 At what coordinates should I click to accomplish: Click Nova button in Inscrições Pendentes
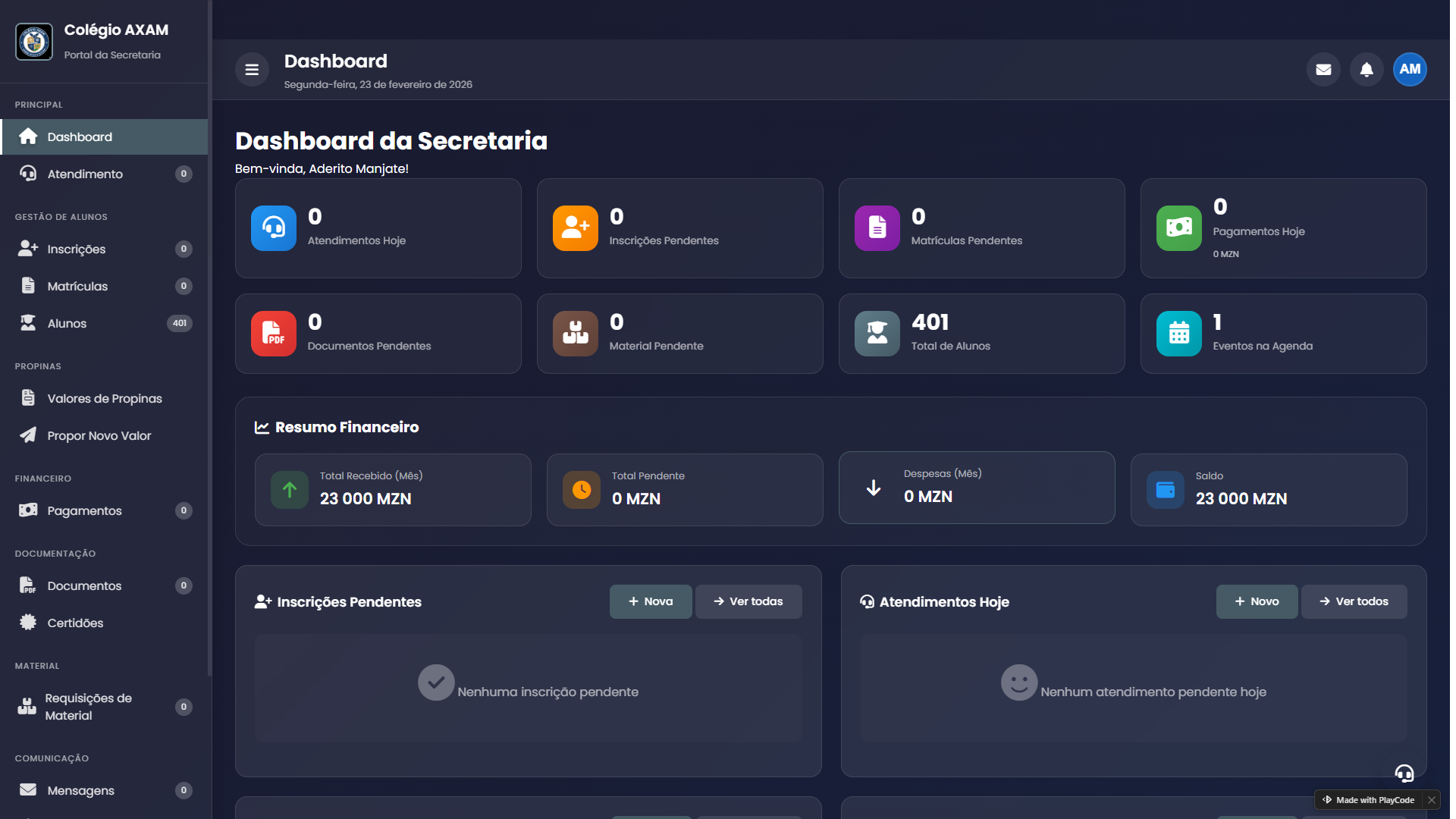pyautogui.click(x=651, y=601)
